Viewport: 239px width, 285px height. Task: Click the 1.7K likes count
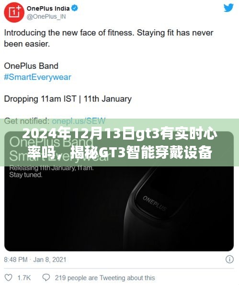(24, 278)
